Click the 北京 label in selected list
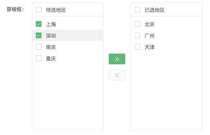The width and height of the screenshot is (210, 135). tap(150, 24)
